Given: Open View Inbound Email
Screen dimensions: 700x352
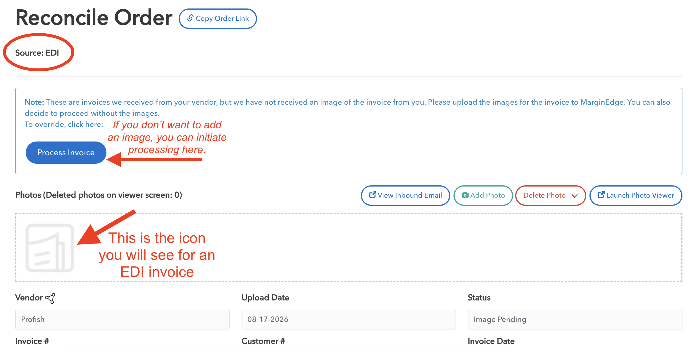Looking at the screenshot, I should (x=406, y=195).
